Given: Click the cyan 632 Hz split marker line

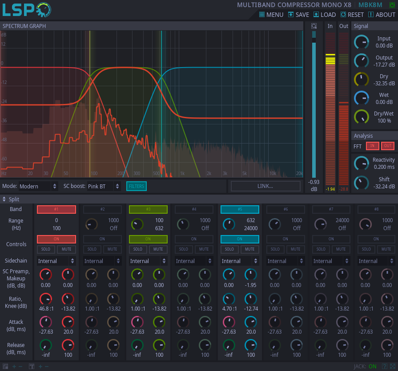Looking at the screenshot, I should 161,104.
